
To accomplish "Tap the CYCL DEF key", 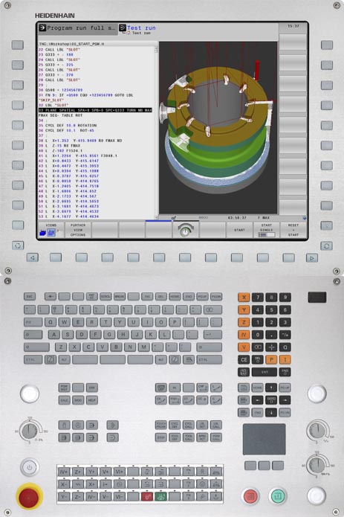I will 175,425.
